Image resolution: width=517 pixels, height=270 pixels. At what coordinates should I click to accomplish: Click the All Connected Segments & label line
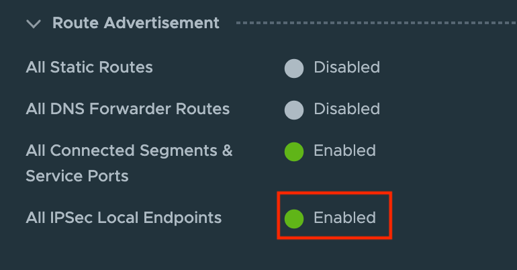pyautogui.click(x=129, y=150)
